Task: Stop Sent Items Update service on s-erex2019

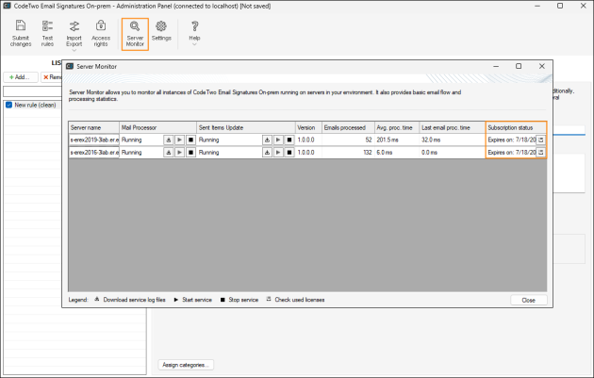Action: (289, 140)
